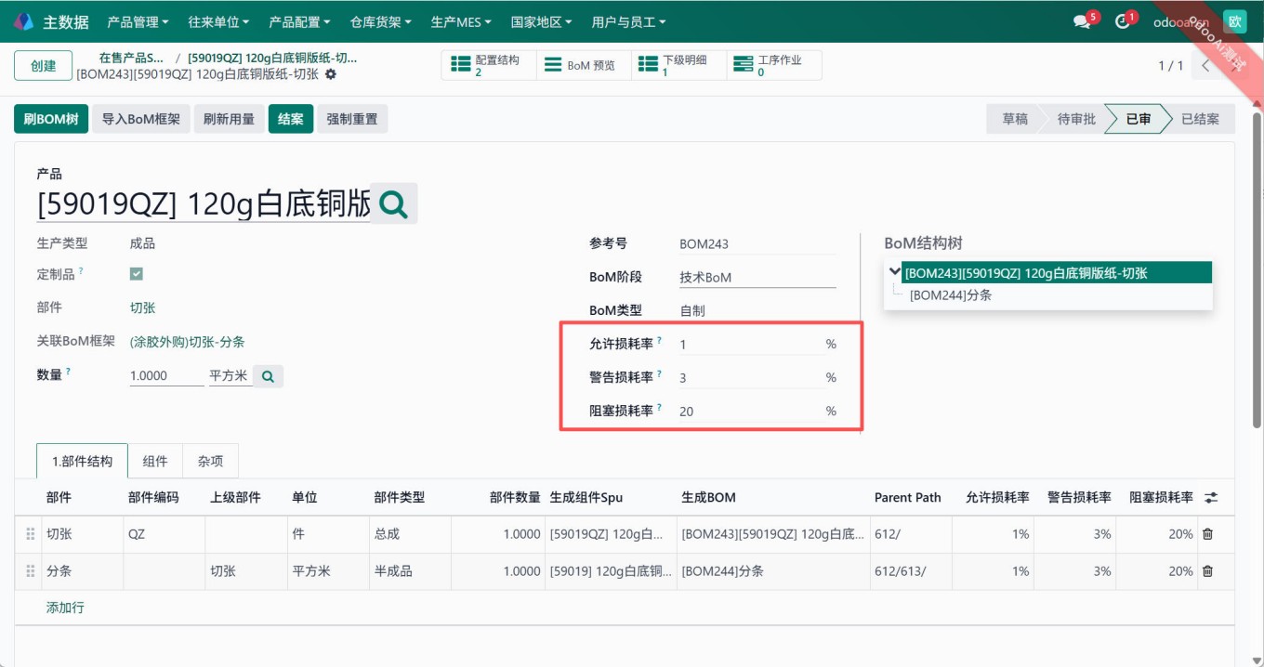The height and width of the screenshot is (667, 1264).
Task: Go to previous record arrow
Action: (1205, 65)
